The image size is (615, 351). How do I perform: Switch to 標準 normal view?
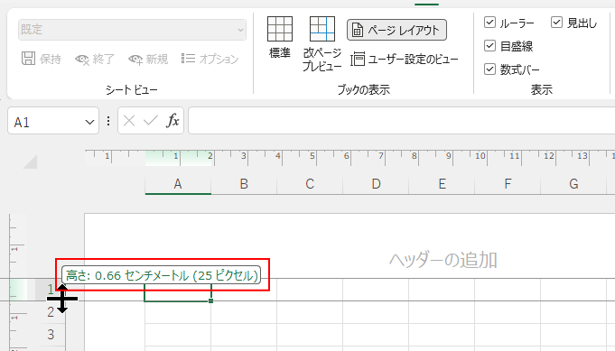click(280, 38)
